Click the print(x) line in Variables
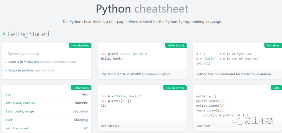The height and width of the screenshot is (133, 282). [203, 63]
